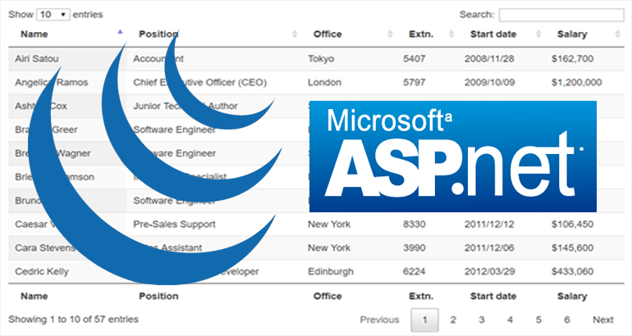Click extension 6224
This screenshot has height=336, width=632.
(x=414, y=271)
